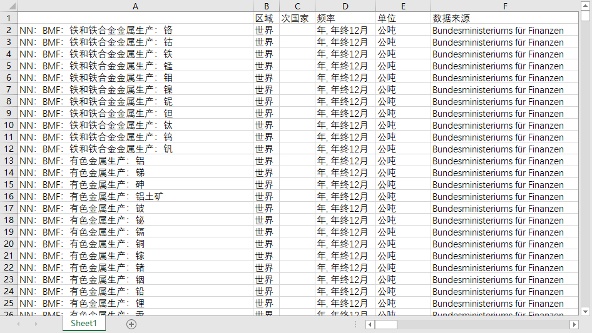Select cell with 铁和铁合金金属生产: 钛
The width and height of the screenshot is (592, 333).
point(136,125)
